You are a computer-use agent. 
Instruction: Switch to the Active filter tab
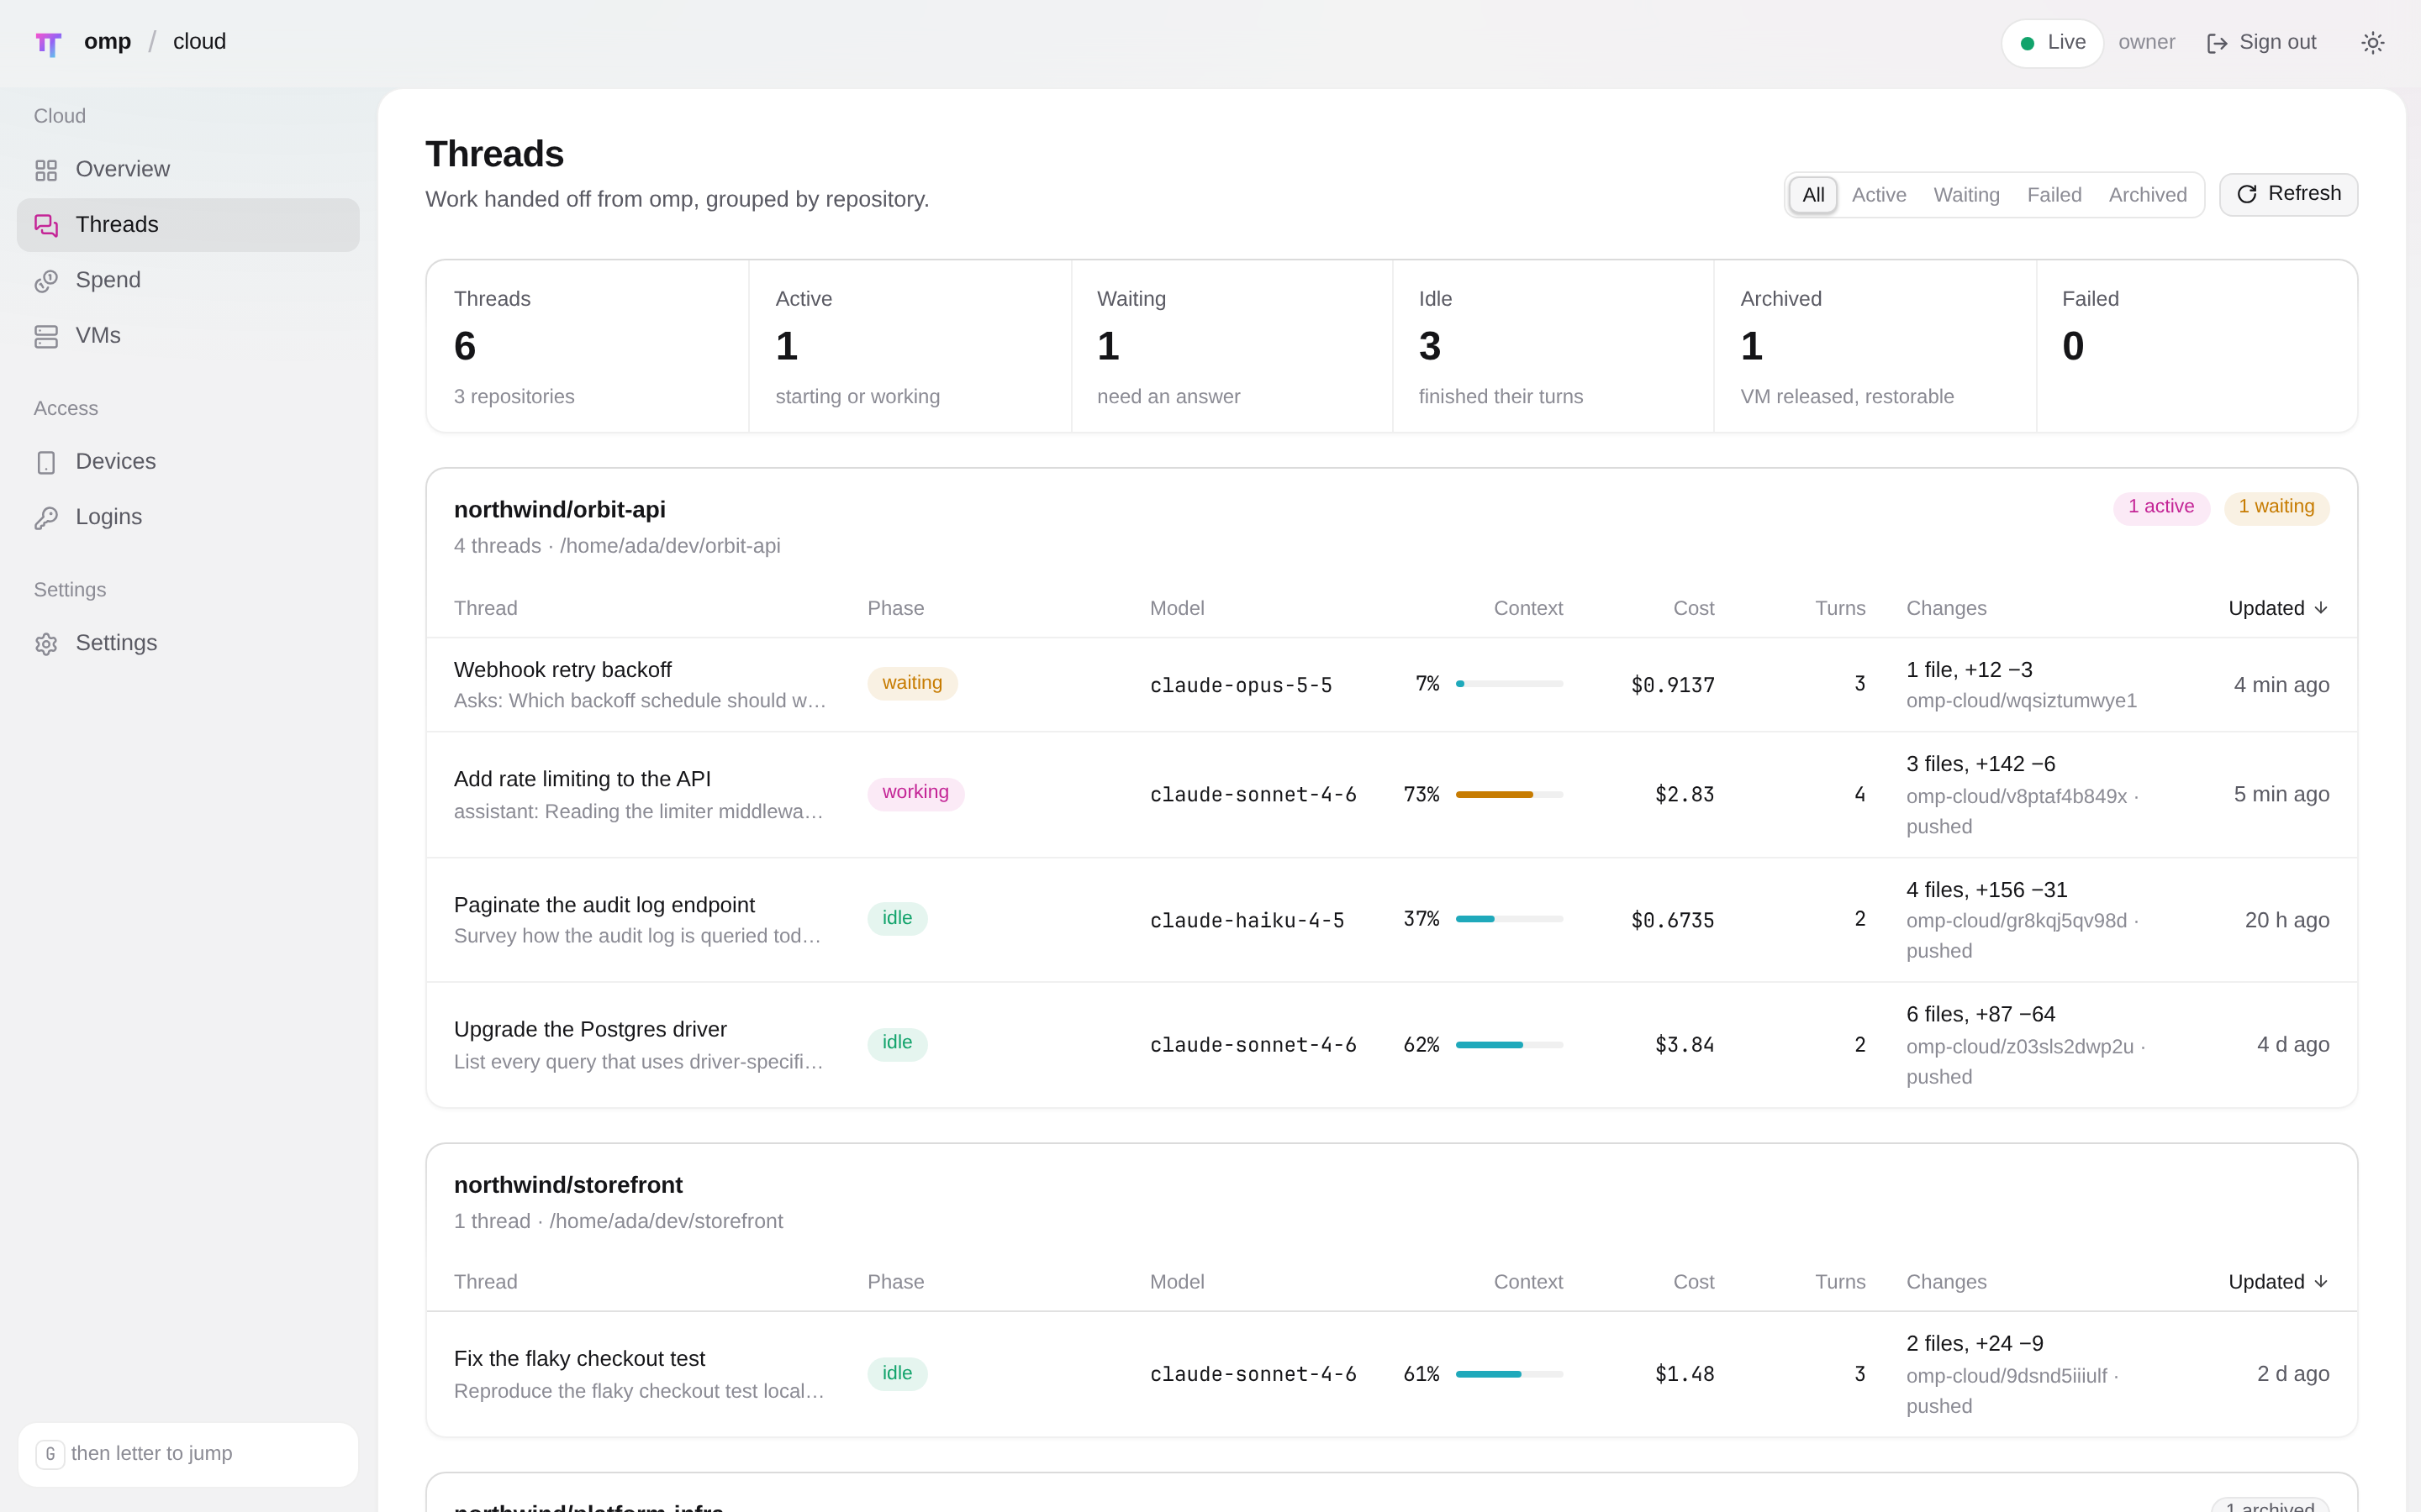coord(1879,195)
